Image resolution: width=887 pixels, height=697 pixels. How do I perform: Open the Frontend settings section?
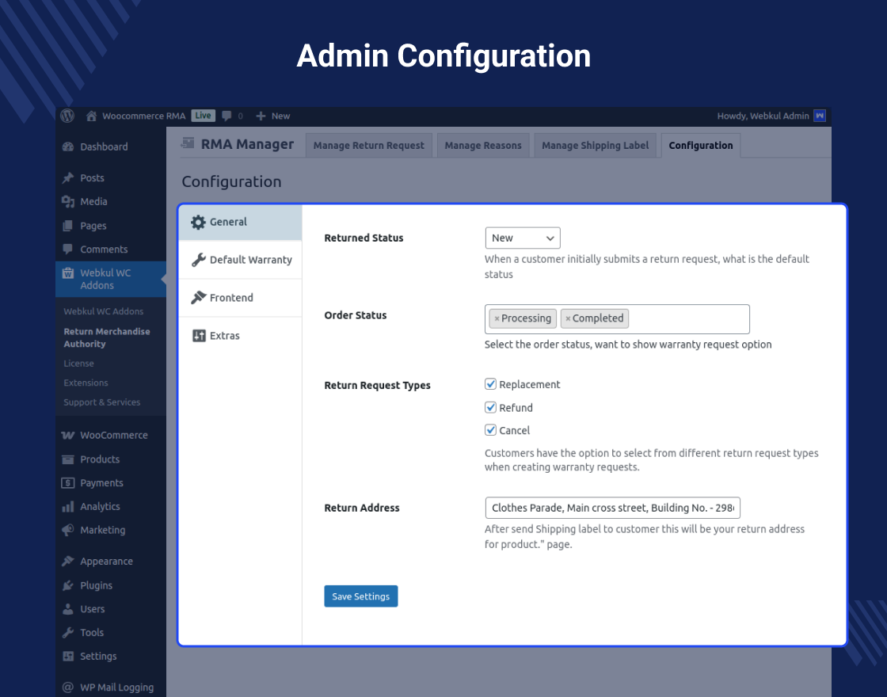241,298
